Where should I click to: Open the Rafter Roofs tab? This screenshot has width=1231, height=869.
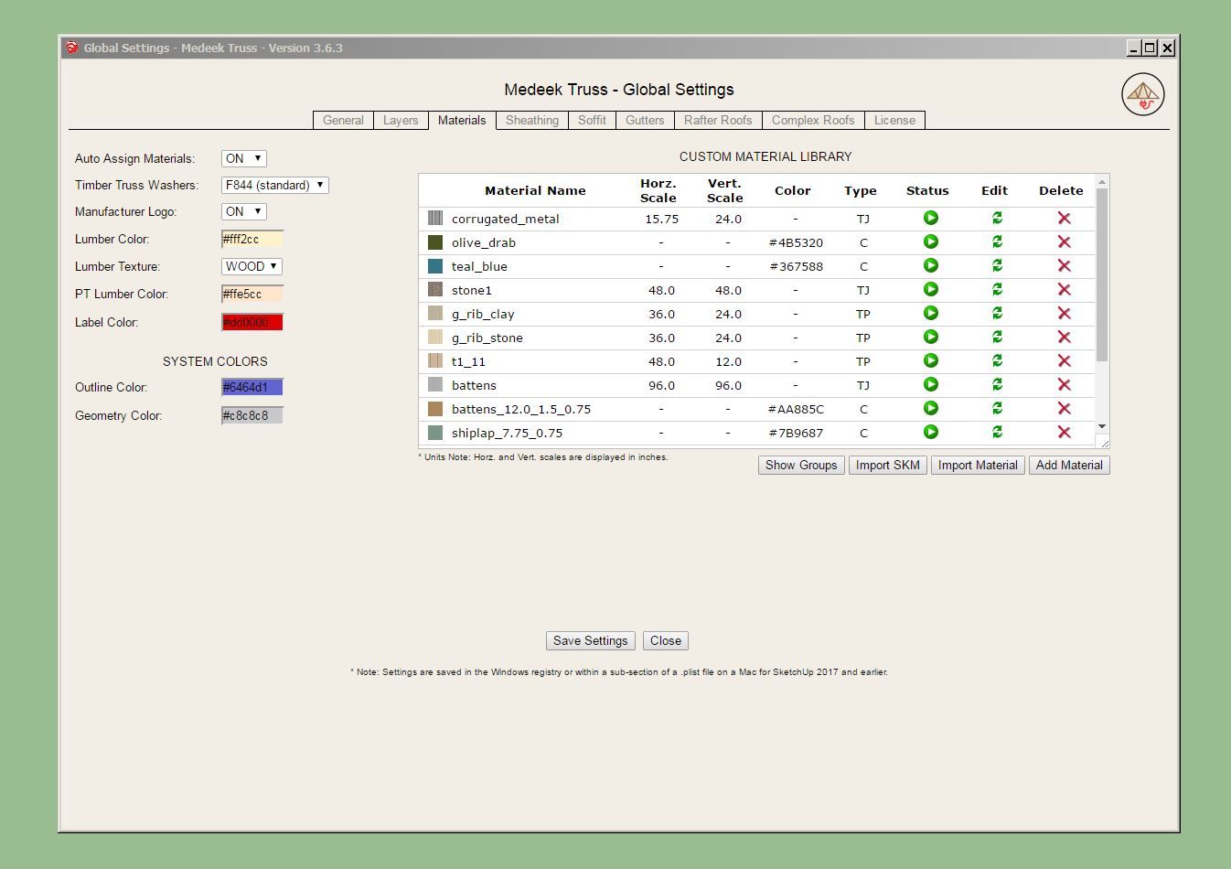(717, 121)
